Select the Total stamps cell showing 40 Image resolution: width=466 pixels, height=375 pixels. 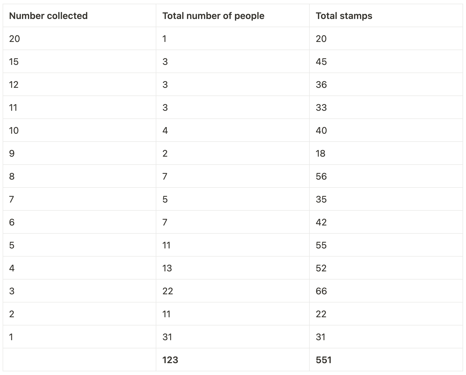coord(321,131)
